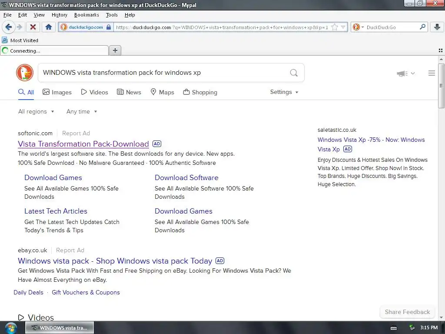Switch to Maps results tab
This screenshot has height=334, width=445.
coord(162,92)
